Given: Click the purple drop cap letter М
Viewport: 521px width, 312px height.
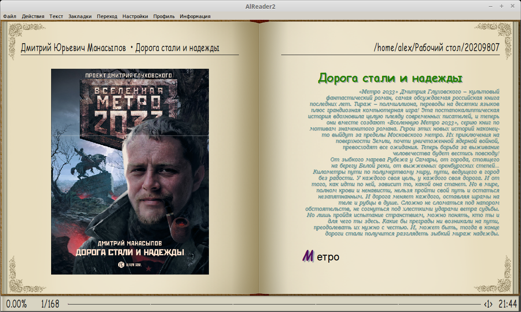Looking at the screenshot, I should tap(308, 256).
